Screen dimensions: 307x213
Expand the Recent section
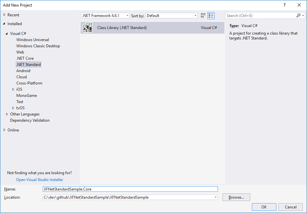5,15
